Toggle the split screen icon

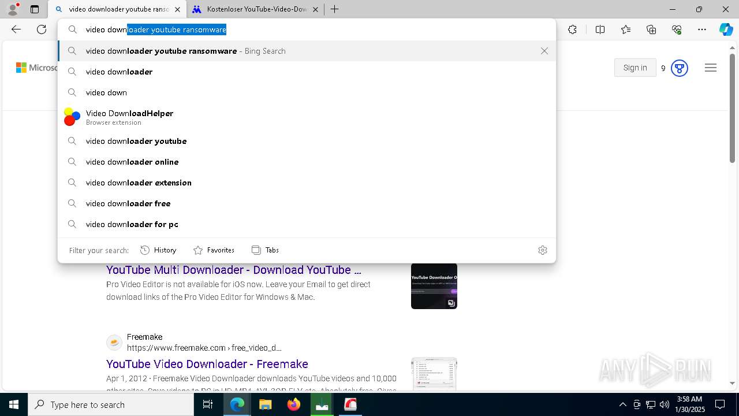pos(600,29)
